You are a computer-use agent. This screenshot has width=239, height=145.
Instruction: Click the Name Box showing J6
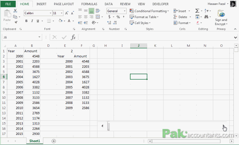pyautogui.click(x=22, y=37)
